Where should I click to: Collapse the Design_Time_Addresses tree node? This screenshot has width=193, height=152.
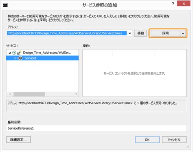[x=10, y=53]
